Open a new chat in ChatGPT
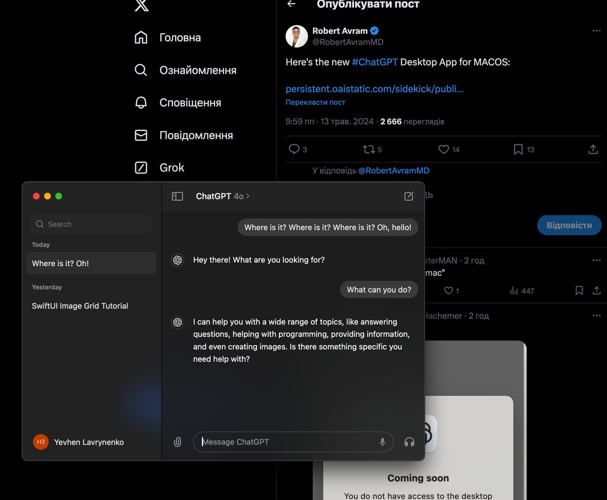The image size is (607, 500). [409, 196]
